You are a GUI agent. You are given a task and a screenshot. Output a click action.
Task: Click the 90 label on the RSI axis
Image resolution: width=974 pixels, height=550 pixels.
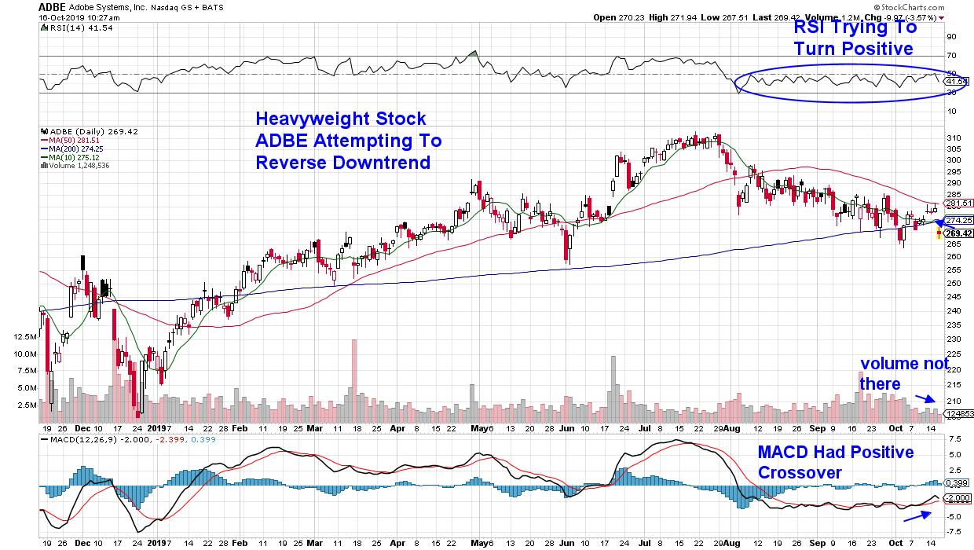point(951,37)
